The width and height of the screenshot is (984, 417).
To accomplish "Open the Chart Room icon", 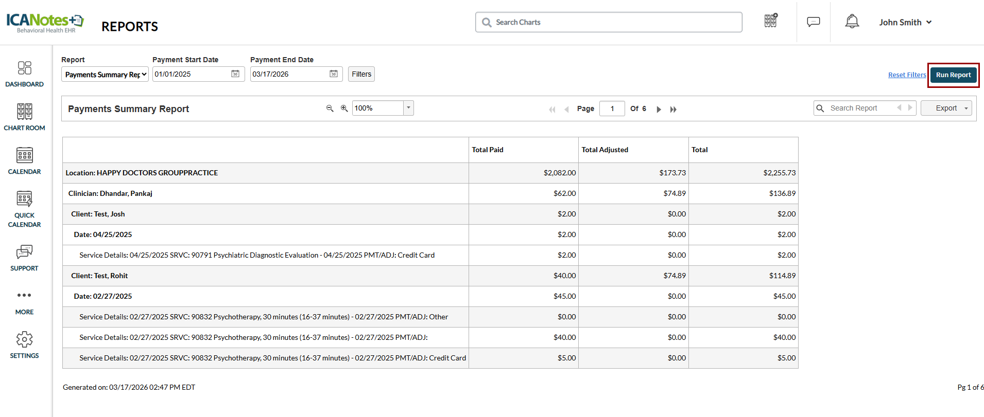I will click(x=24, y=117).
